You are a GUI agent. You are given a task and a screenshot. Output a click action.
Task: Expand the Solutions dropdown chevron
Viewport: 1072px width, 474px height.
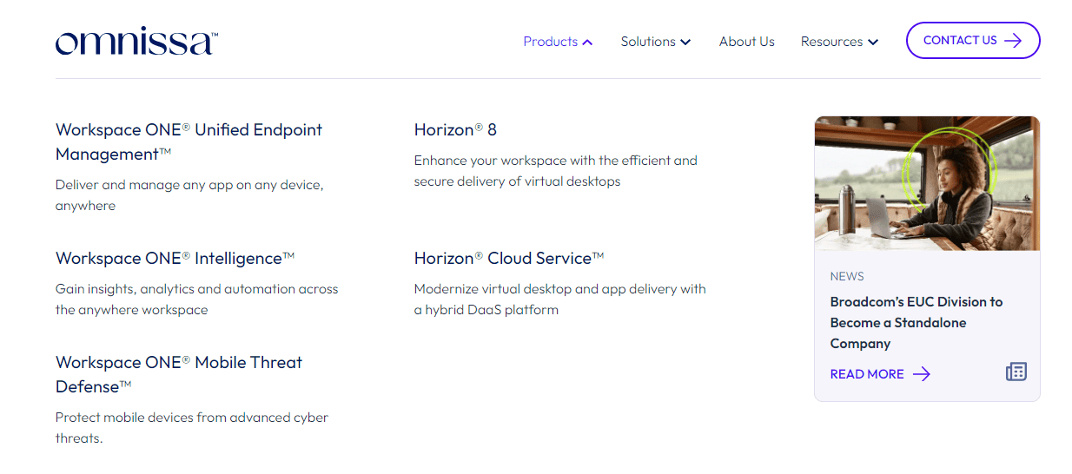pos(685,43)
